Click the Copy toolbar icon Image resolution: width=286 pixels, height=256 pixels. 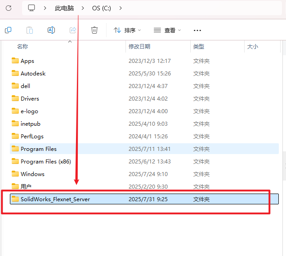8,30
